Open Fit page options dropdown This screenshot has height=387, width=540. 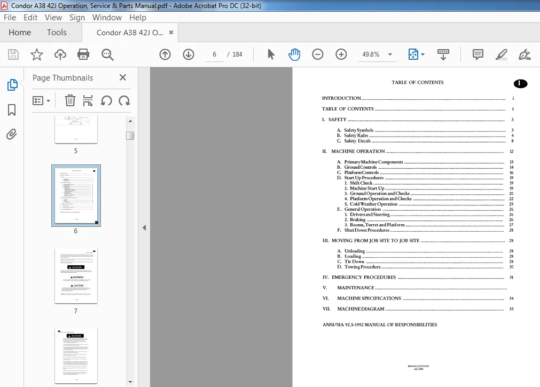[417, 54]
